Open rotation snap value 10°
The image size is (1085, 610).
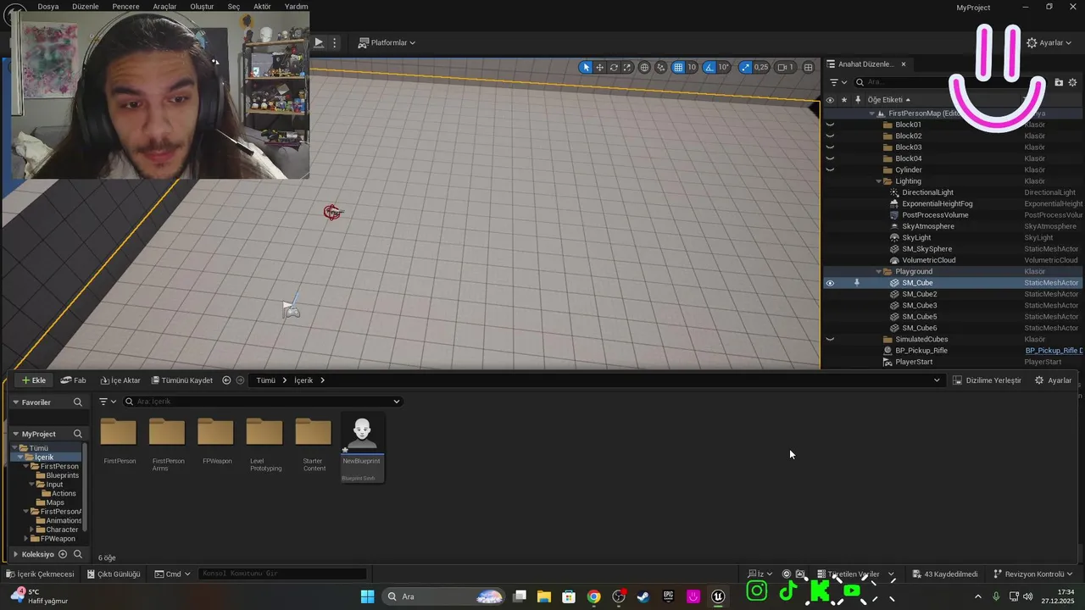point(724,67)
